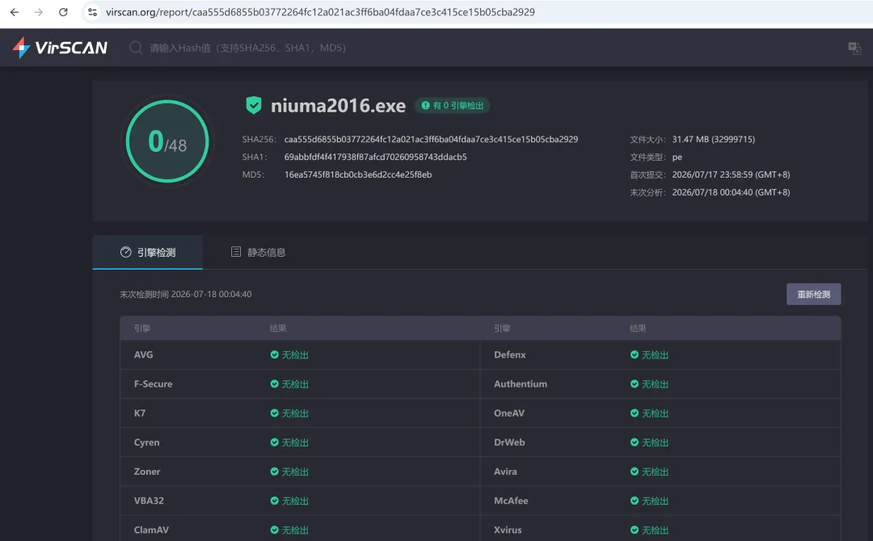
Task: Click the green check for Avira result
Action: (x=635, y=472)
